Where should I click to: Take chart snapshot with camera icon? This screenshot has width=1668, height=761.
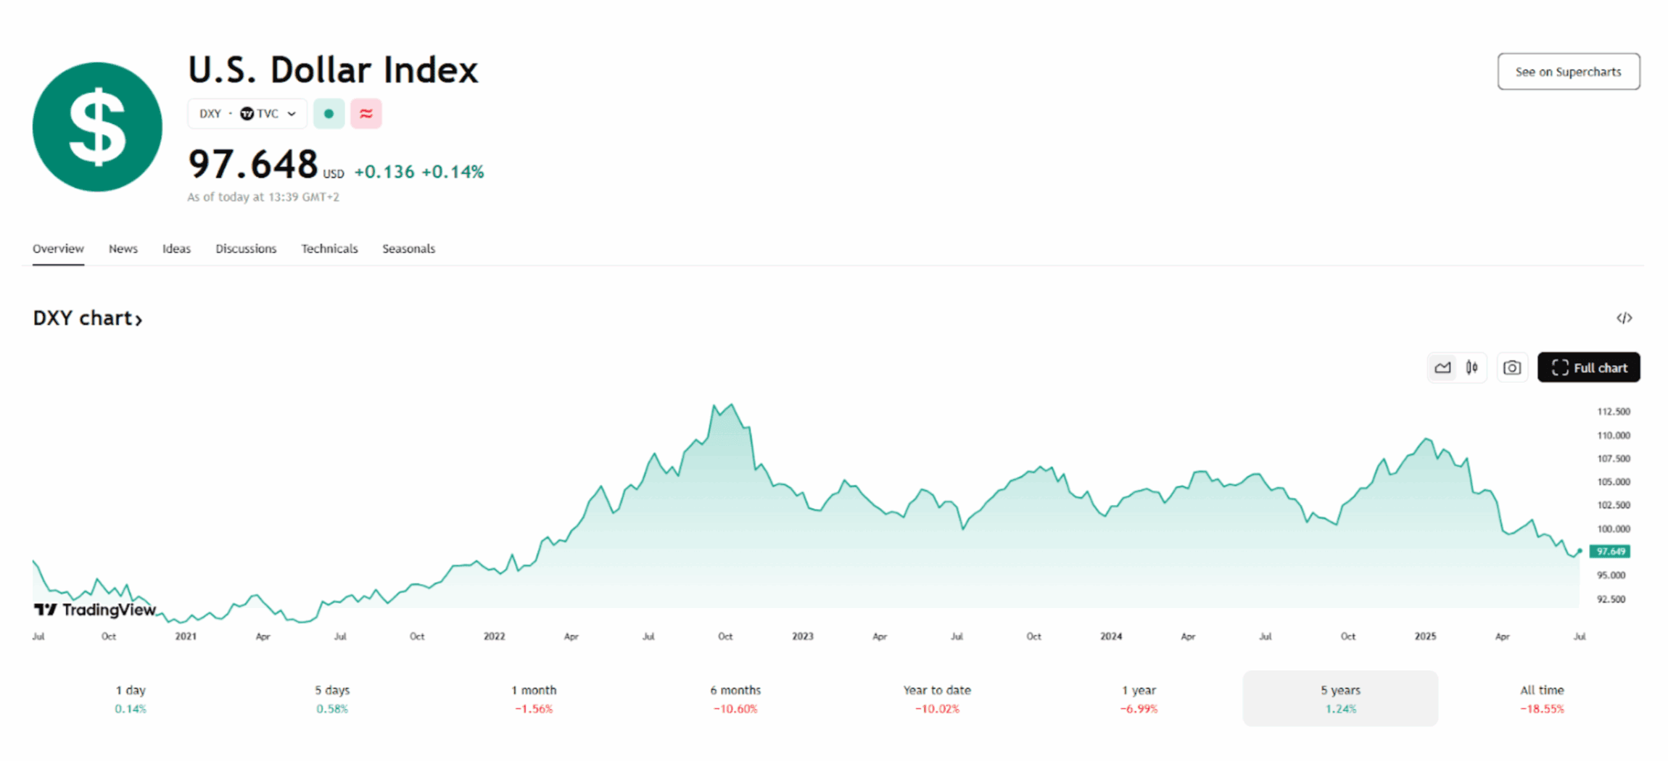pos(1512,367)
